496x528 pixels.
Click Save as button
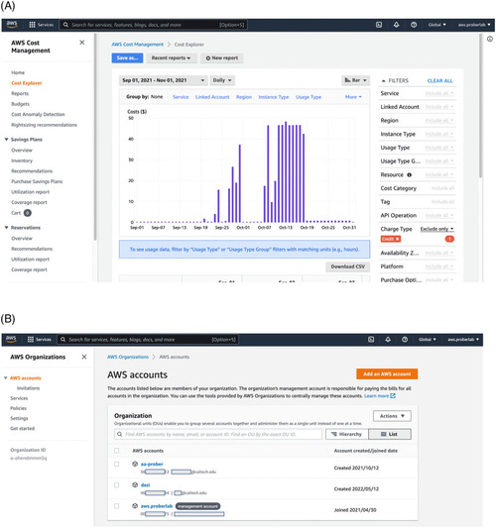click(x=127, y=57)
